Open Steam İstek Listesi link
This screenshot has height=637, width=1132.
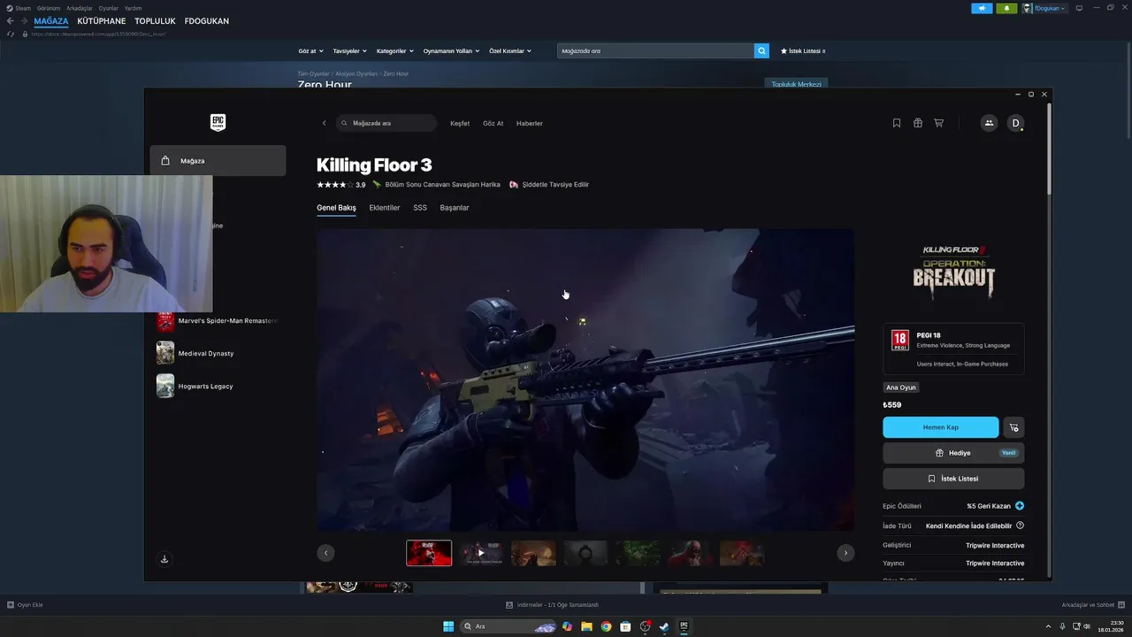(x=803, y=51)
